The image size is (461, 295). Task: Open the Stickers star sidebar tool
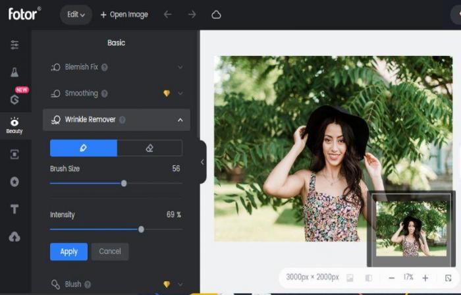point(14,182)
